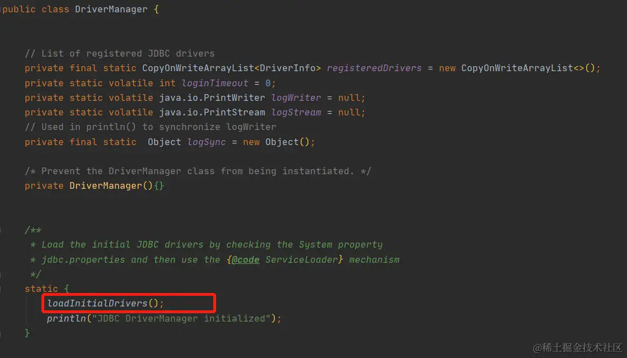Click ServiceLoader in the Javadoc comment
The image size is (627, 358).
[302, 259]
